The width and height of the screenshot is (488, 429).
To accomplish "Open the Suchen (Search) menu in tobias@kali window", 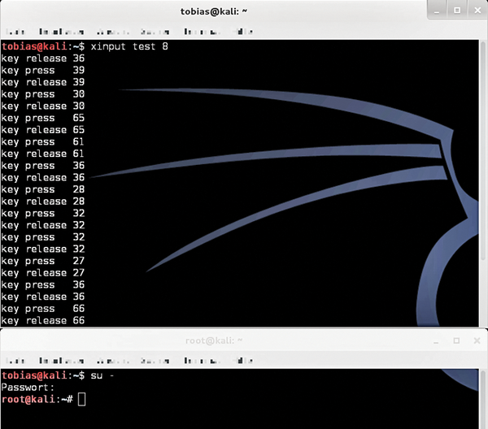I will click(155, 32).
